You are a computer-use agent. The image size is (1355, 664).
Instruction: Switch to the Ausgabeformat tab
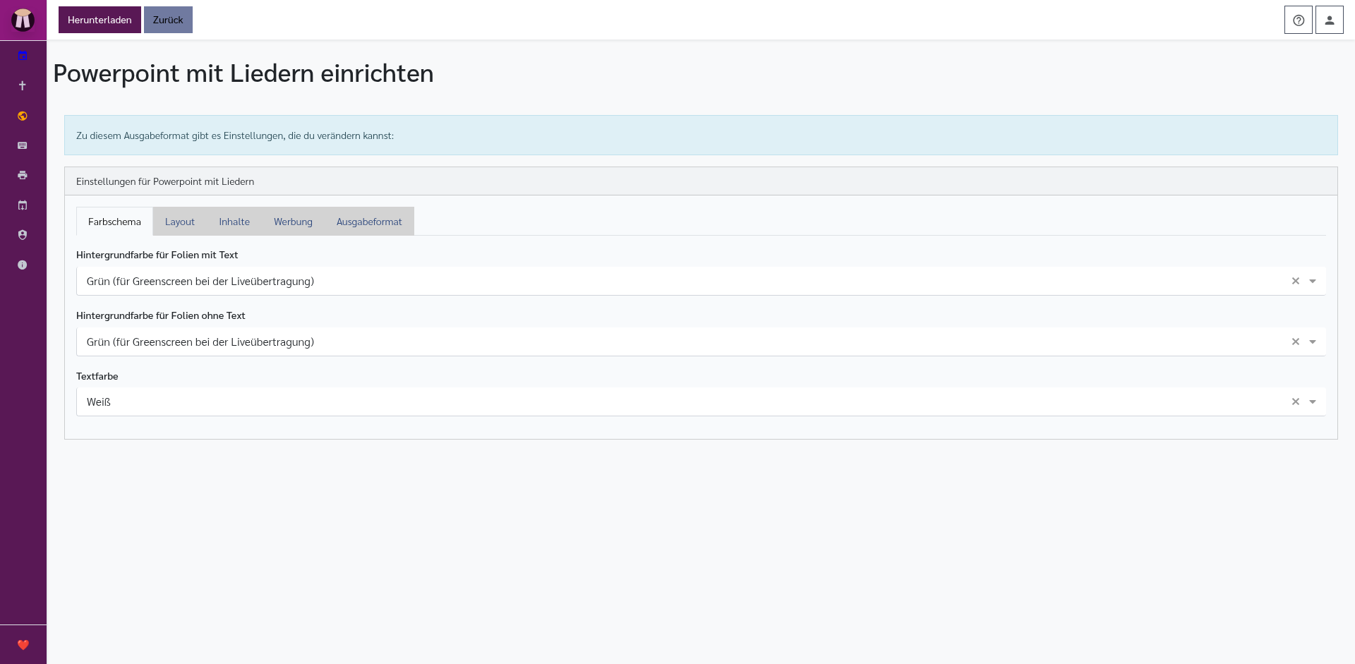pyautogui.click(x=369, y=222)
